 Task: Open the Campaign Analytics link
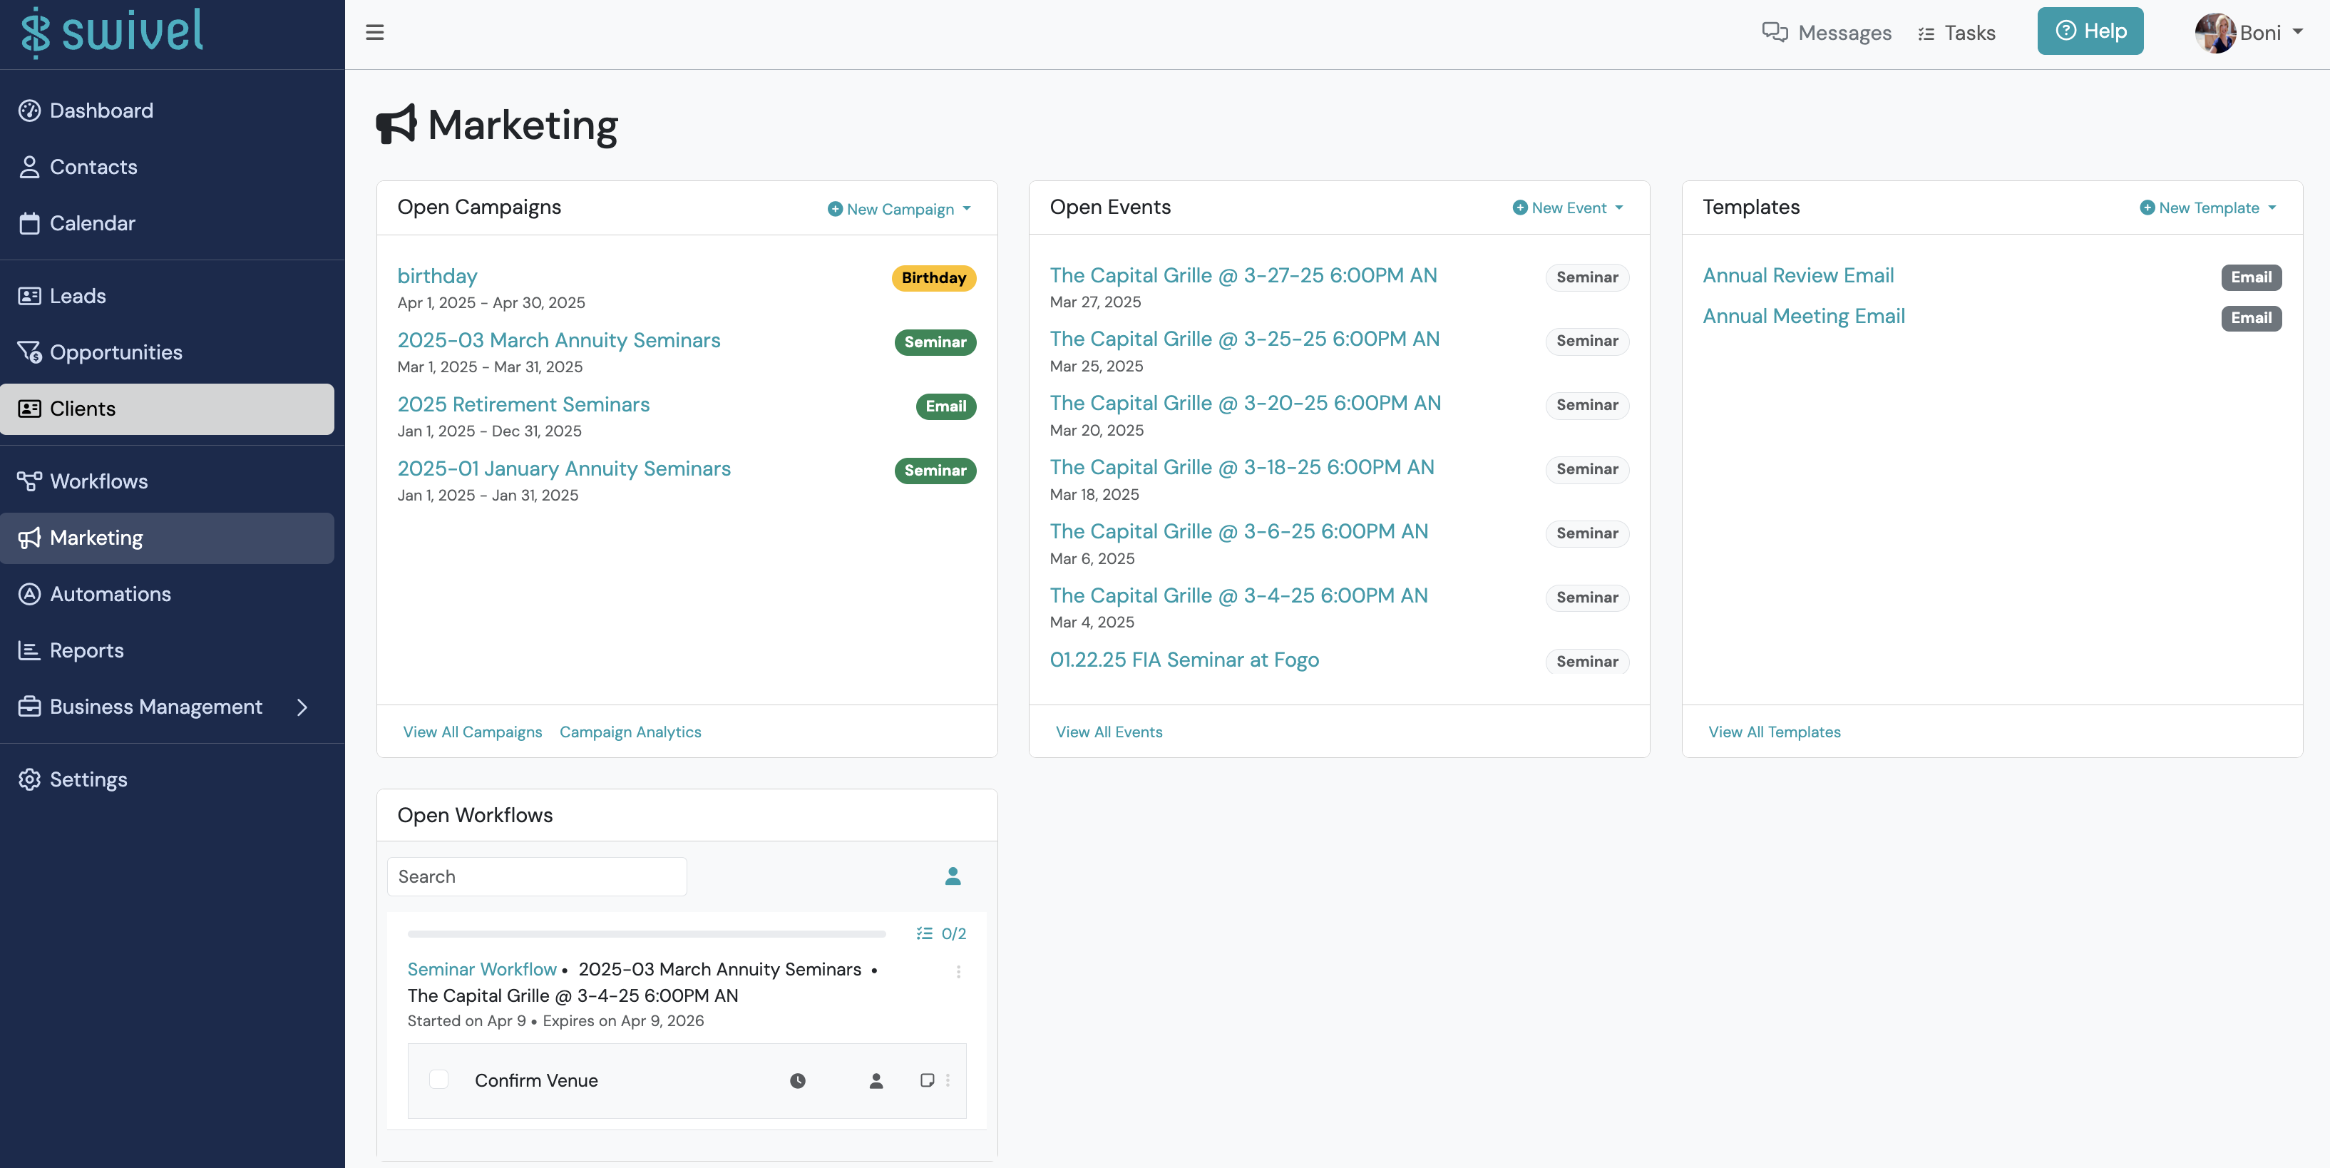[630, 731]
